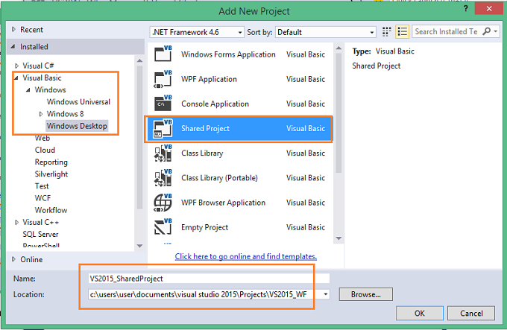The width and height of the screenshot is (507, 330).
Task: Select the WPF Application name text
Action: coord(209,79)
